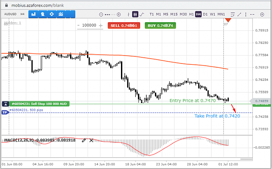The image size is (272, 169).
Task: Click price axis label 0.76254
Action: click(x=262, y=80)
